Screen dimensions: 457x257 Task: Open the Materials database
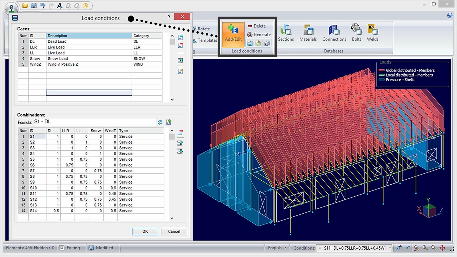(308, 33)
